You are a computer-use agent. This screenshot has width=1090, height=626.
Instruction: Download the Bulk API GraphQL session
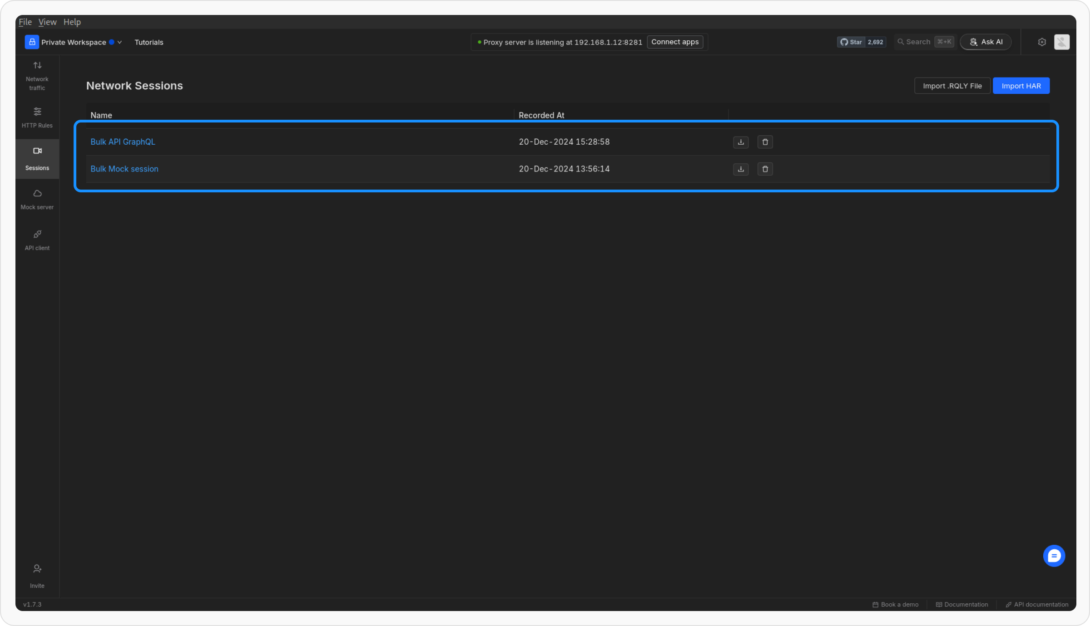(x=741, y=142)
